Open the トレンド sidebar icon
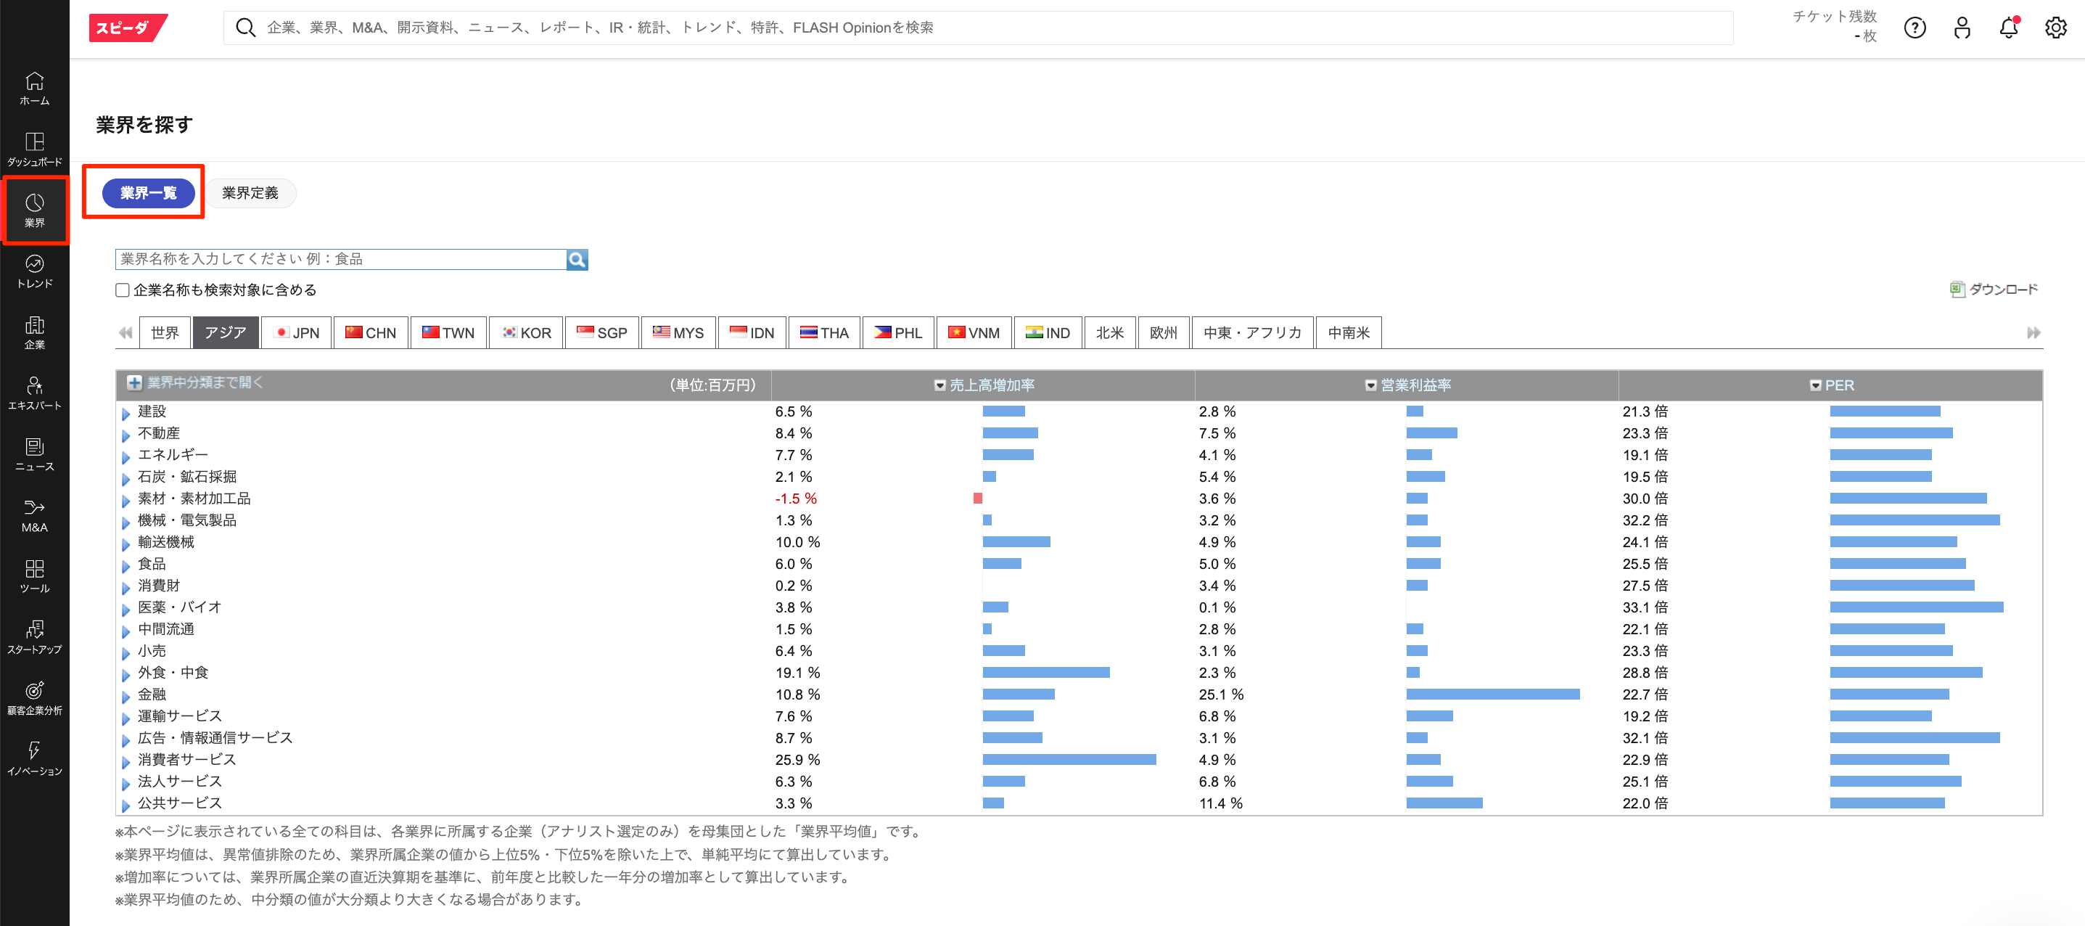2085x926 pixels. coord(34,271)
